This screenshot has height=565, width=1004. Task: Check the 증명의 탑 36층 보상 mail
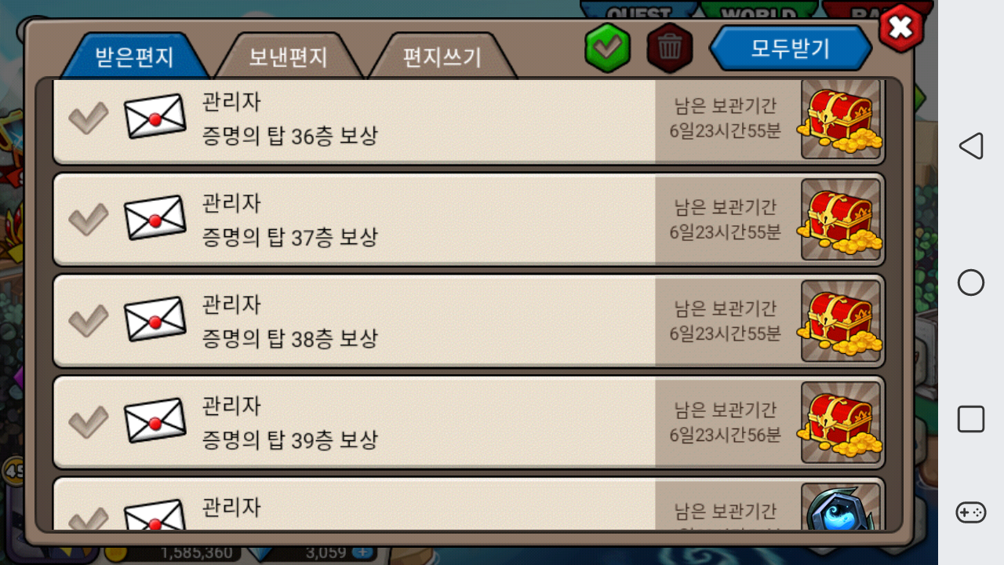click(89, 118)
